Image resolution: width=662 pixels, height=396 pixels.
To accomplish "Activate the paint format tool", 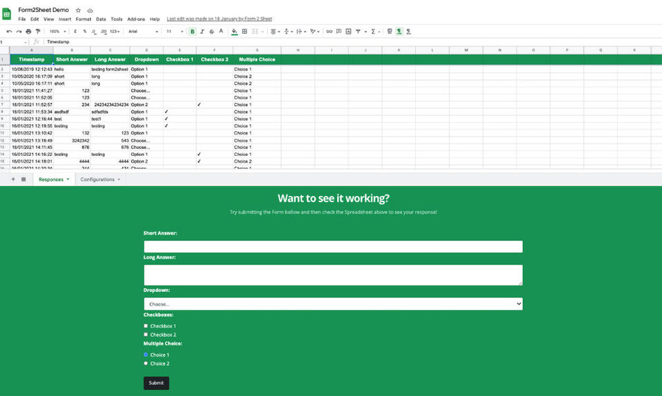I will pos(38,32).
